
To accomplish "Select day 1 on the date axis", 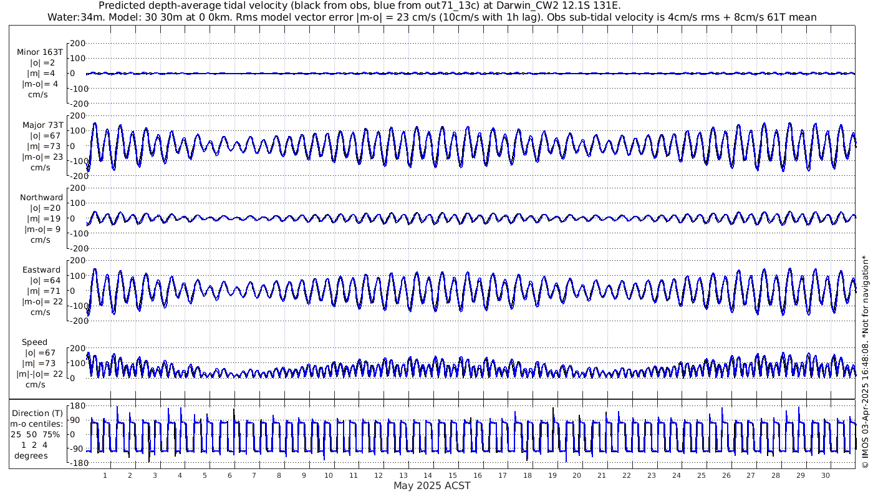I will pos(105,475).
